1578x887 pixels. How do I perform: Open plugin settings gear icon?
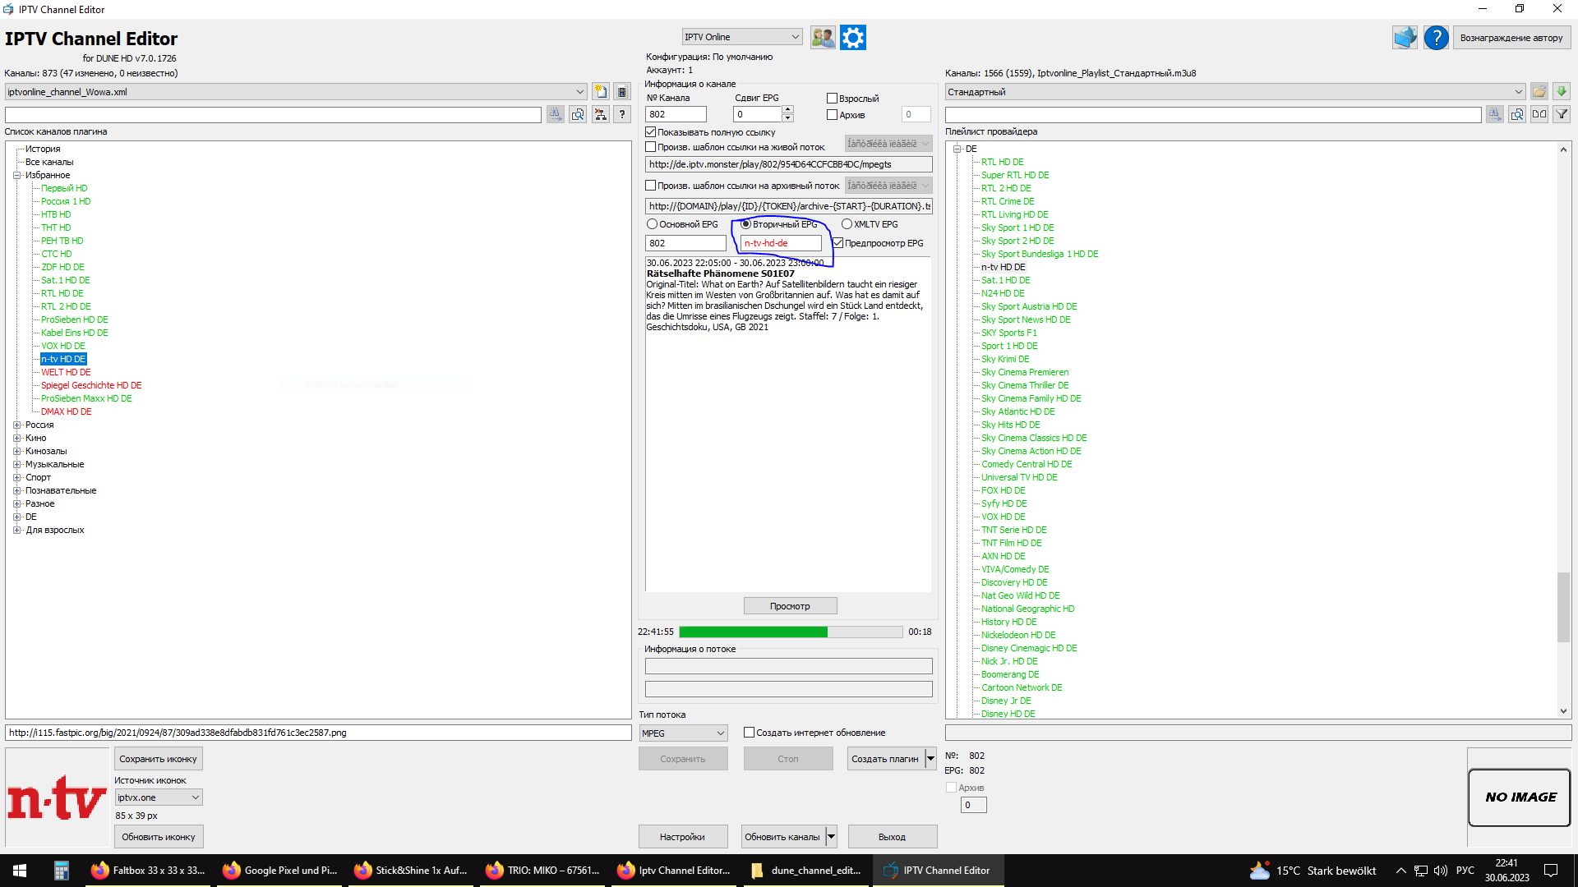tap(853, 38)
